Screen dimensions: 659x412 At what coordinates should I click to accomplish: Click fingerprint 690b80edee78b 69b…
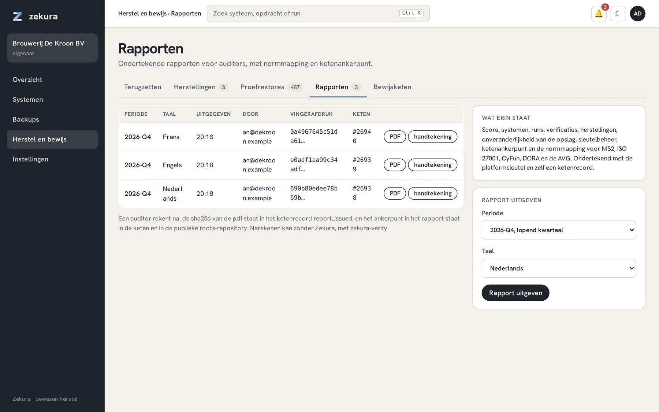coord(314,193)
